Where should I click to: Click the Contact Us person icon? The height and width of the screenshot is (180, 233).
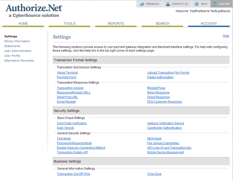pyautogui.click(x=168, y=4)
